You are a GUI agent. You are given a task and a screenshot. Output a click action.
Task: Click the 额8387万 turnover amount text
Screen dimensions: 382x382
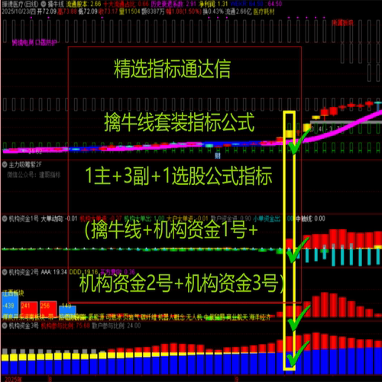pyautogui.click(x=153, y=11)
